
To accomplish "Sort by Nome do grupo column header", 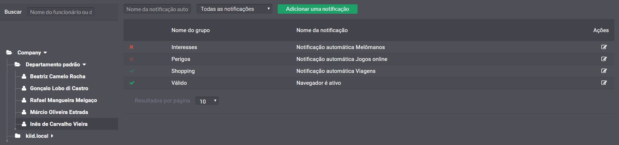I will click(190, 30).
